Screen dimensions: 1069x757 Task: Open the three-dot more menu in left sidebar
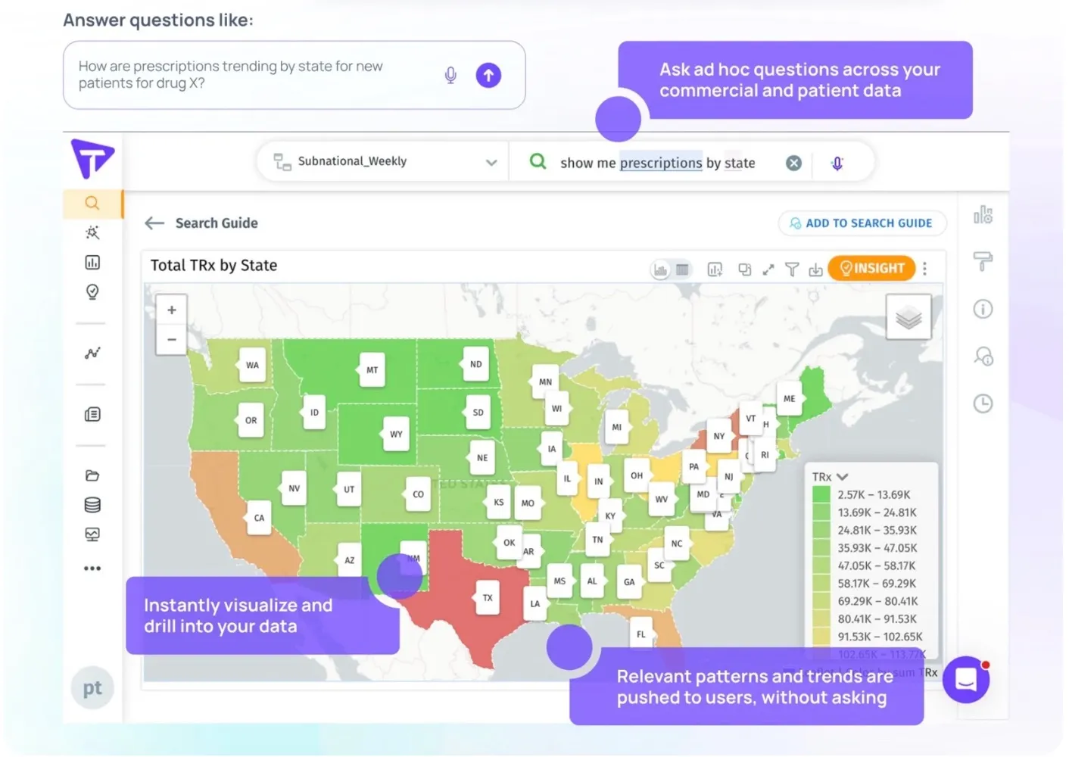coord(92,569)
